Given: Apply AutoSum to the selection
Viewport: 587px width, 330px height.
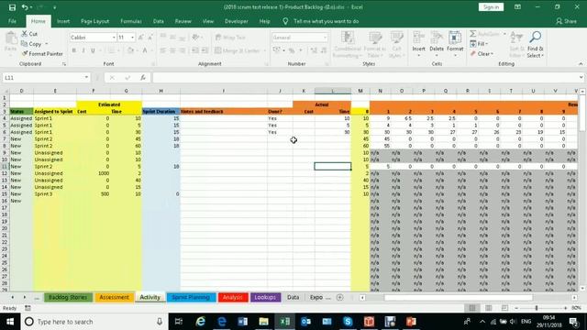Looking at the screenshot, I should point(484,34).
